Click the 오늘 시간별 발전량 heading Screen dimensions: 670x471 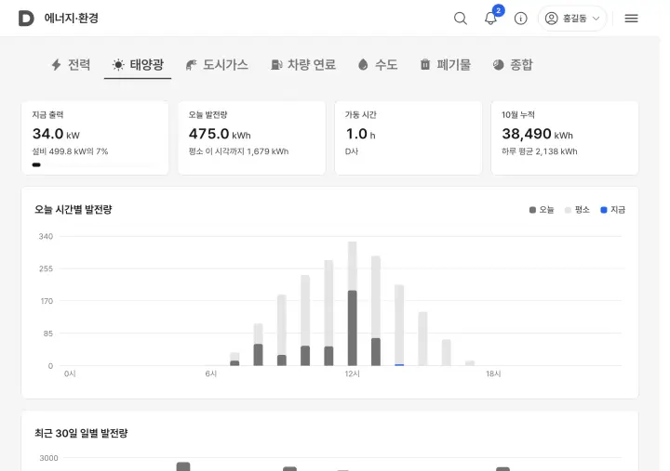(74, 209)
